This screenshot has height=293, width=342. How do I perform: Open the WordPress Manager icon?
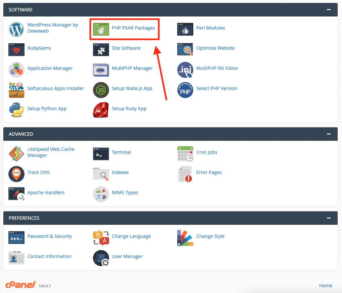(16, 29)
